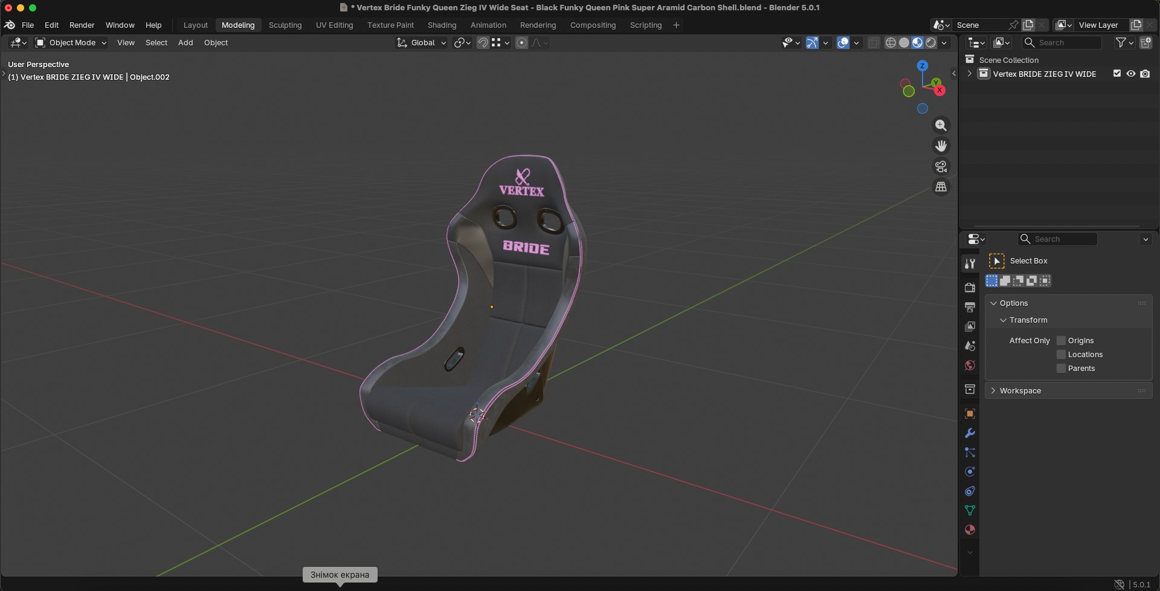
Task: Open the Render properties tab
Action: coord(970,288)
